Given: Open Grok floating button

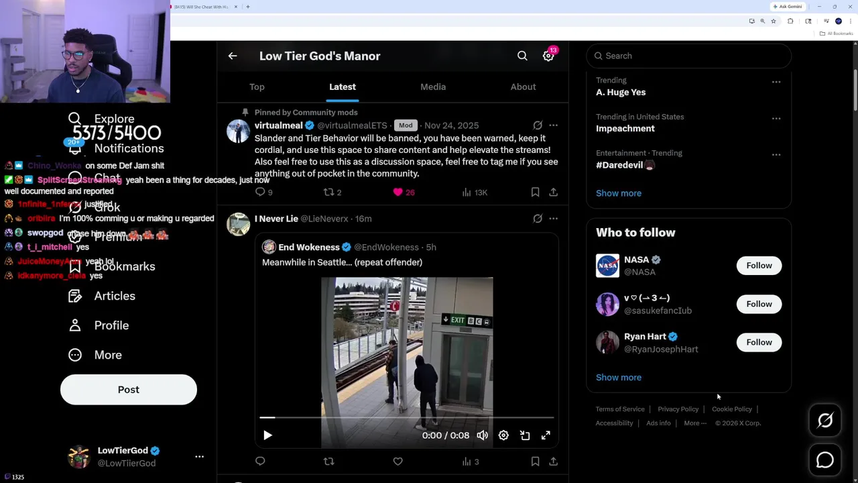Looking at the screenshot, I should [x=825, y=421].
